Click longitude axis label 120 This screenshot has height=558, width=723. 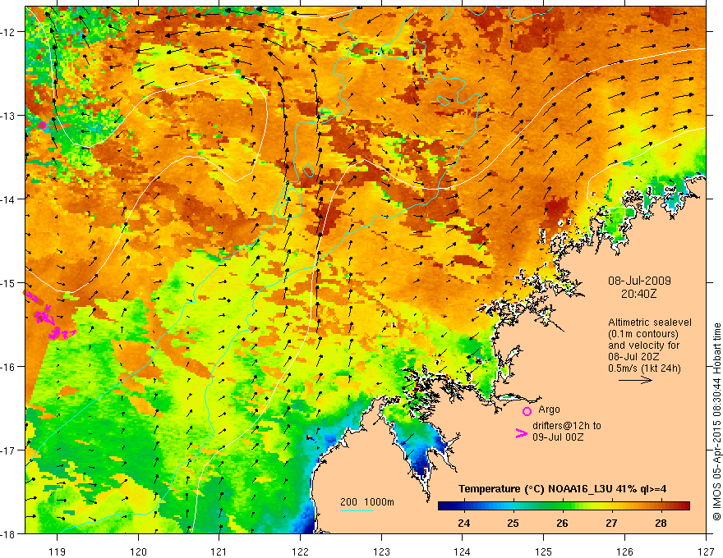pyautogui.click(x=138, y=551)
